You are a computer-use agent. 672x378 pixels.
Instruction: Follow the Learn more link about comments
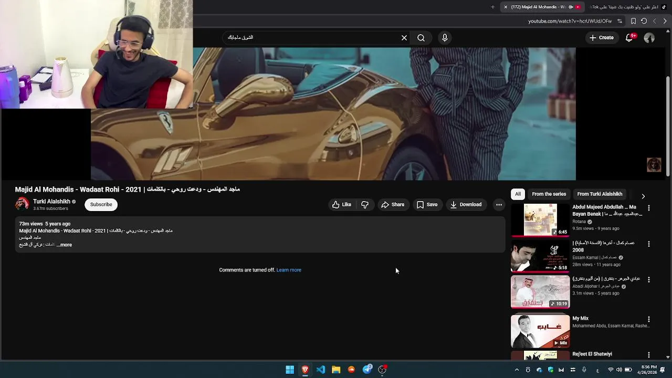tap(289, 270)
